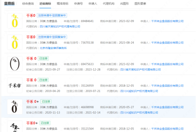Image resolution: width=196 pixels, height=132 pixels.
Task: Switch to the 申请人 tab
Action: pos(93,4)
